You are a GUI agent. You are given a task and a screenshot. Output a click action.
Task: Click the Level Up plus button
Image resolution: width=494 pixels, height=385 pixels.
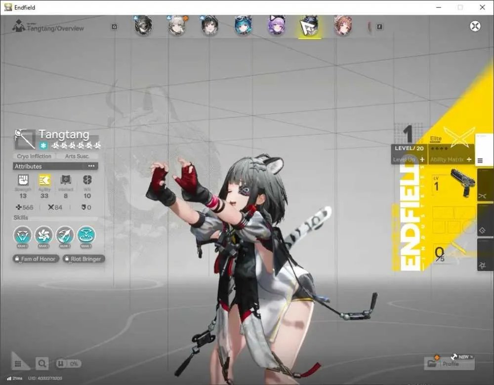(x=422, y=159)
